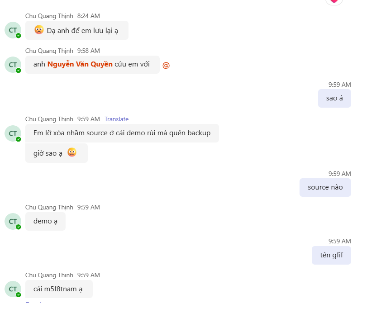Open the Nguyễn Văn Quyền mention

pos(80,64)
